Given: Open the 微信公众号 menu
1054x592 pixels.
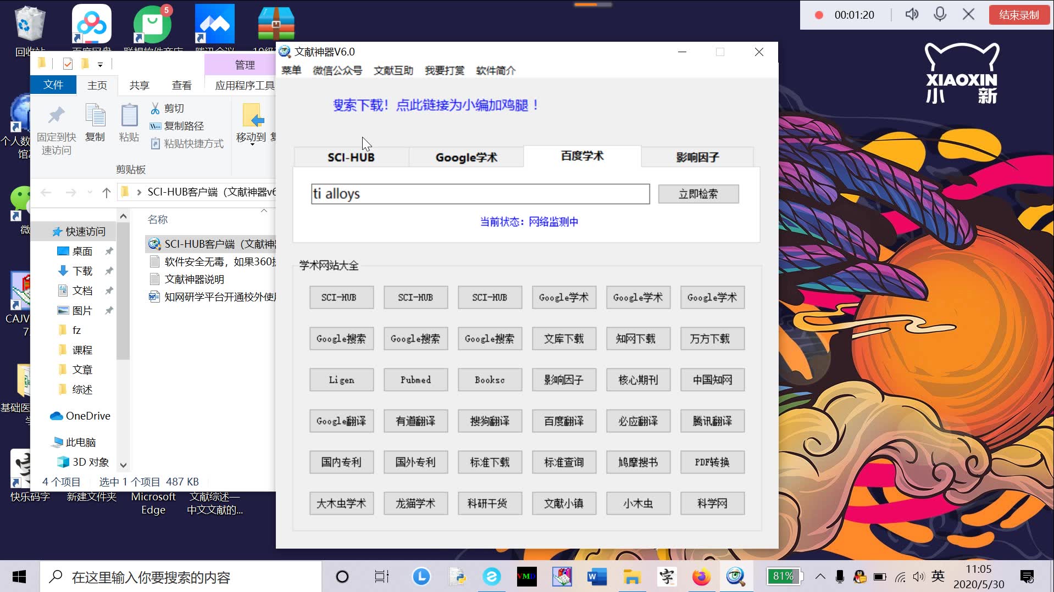Looking at the screenshot, I should click(x=337, y=70).
